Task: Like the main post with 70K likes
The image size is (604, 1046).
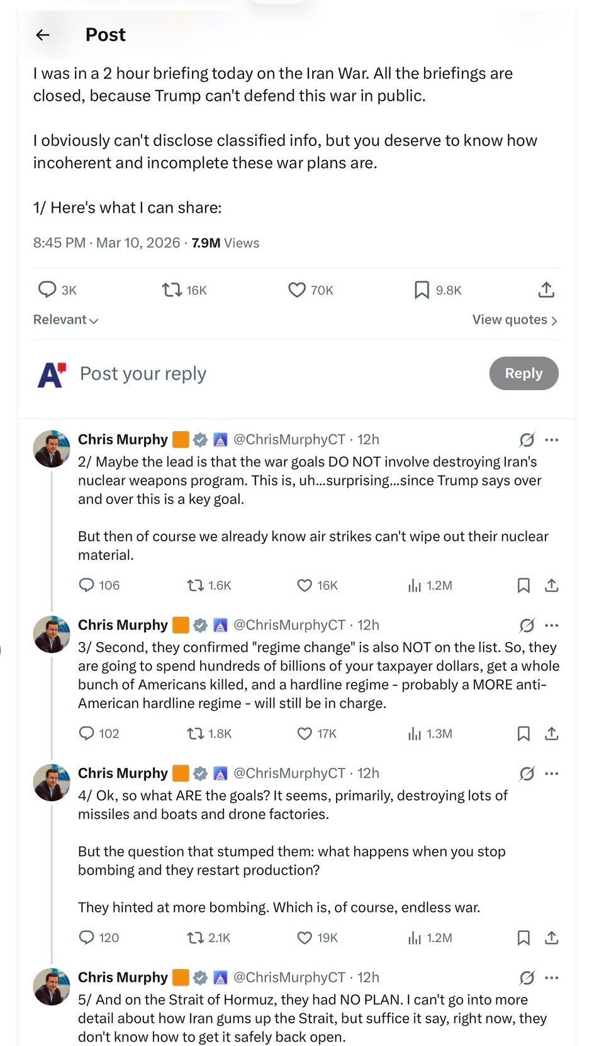Action: (x=296, y=290)
